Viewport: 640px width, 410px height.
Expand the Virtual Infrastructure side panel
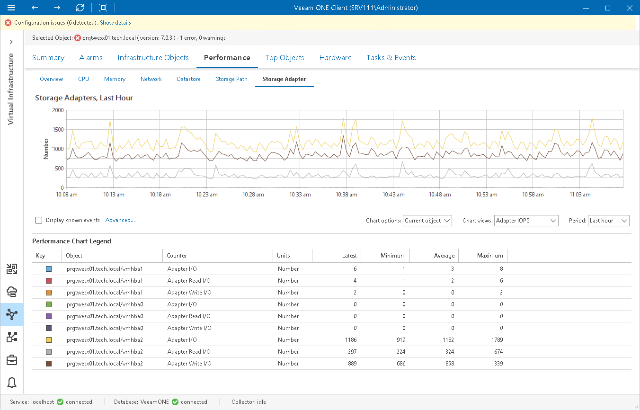coord(11,42)
